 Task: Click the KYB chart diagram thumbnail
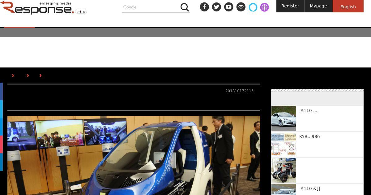click(x=284, y=144)
